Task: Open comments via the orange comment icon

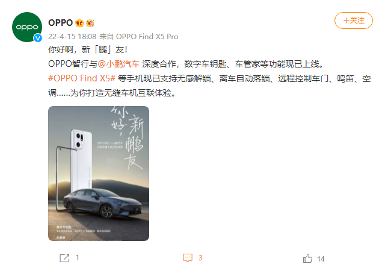Action: point(188,258)
